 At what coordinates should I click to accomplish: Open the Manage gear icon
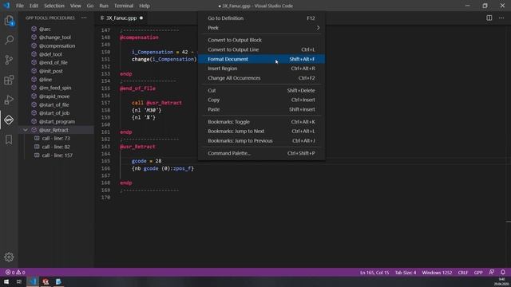click(x=9, y=257)
